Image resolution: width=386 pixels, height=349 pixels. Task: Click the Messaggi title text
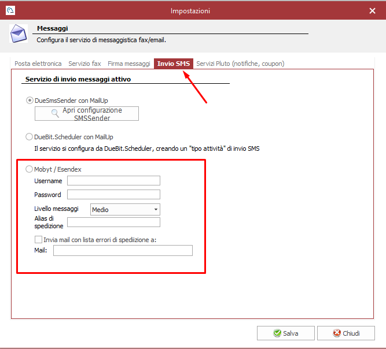[53, 28]
